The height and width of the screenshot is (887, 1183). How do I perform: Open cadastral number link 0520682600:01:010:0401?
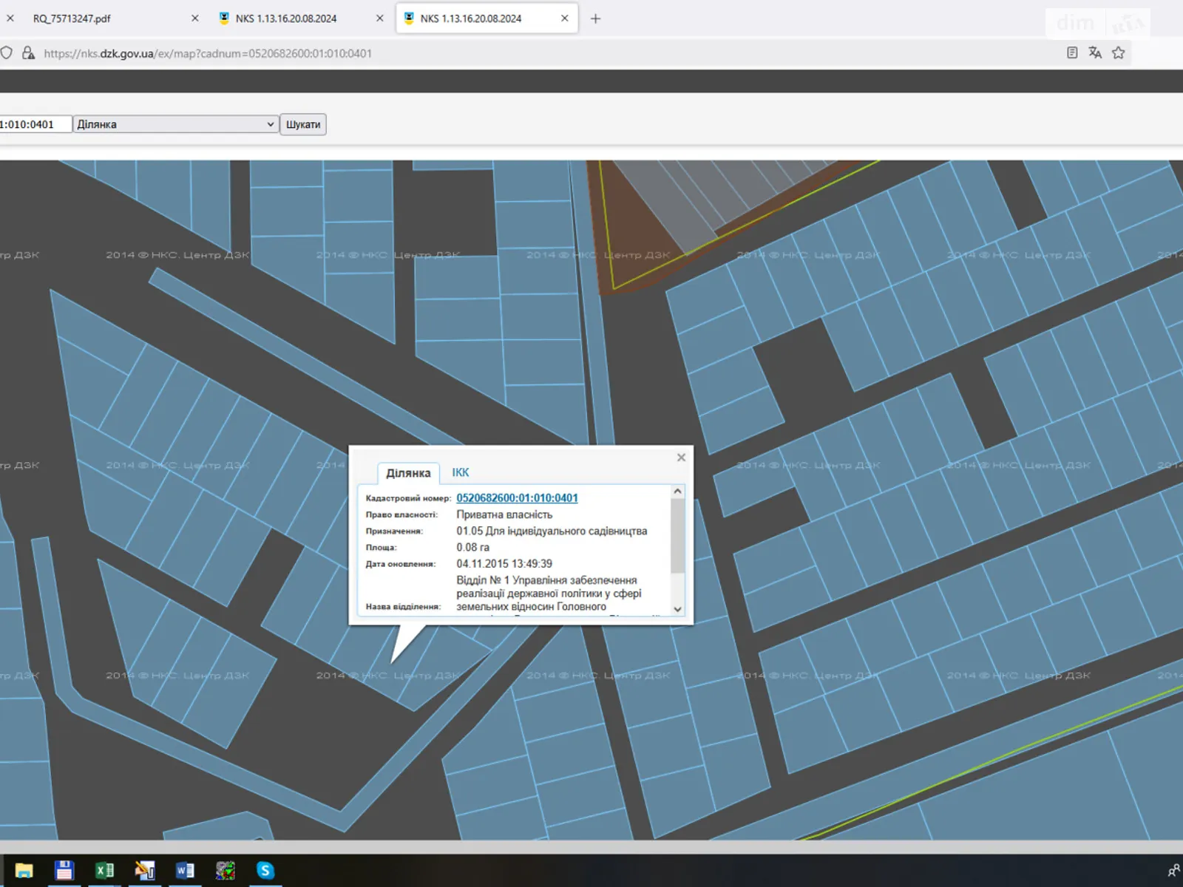[x=517, y=498]
